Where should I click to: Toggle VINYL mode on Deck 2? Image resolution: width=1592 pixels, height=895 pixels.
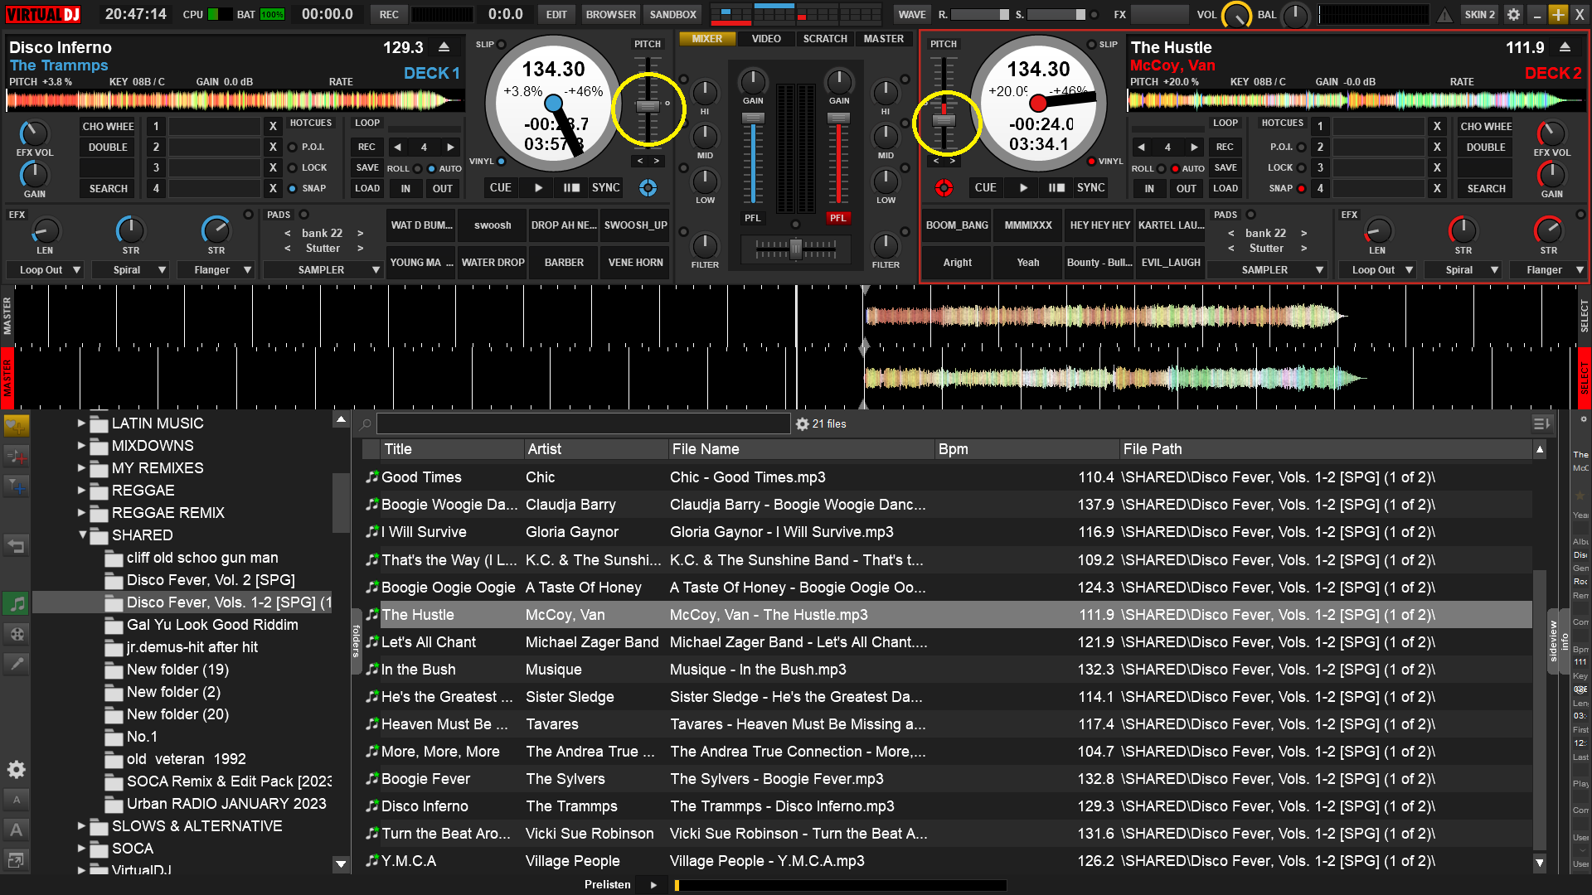click(1091, 162)
